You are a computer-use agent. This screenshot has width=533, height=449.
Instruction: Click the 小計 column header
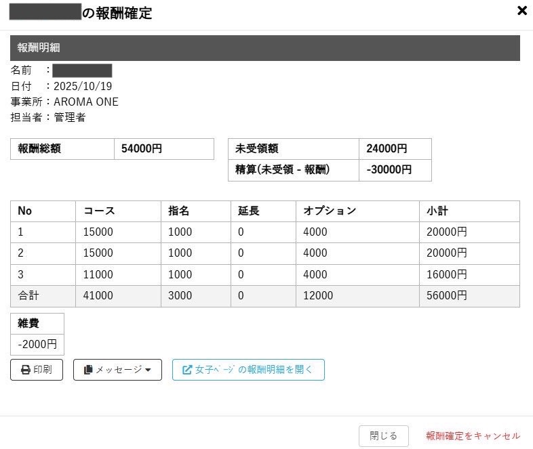[437, 211]
